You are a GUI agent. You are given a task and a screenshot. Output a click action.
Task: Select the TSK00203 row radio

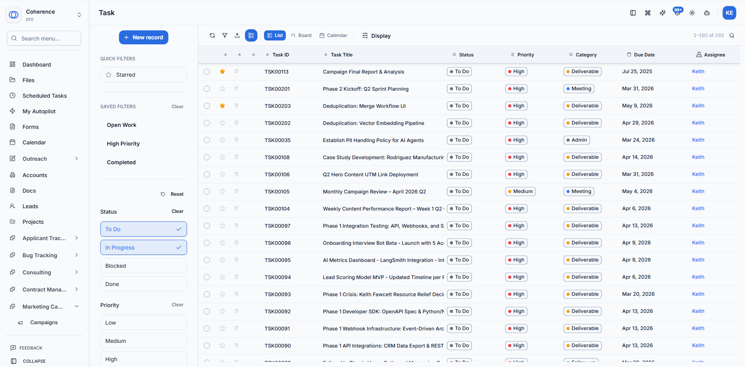(x=207, y=106)
